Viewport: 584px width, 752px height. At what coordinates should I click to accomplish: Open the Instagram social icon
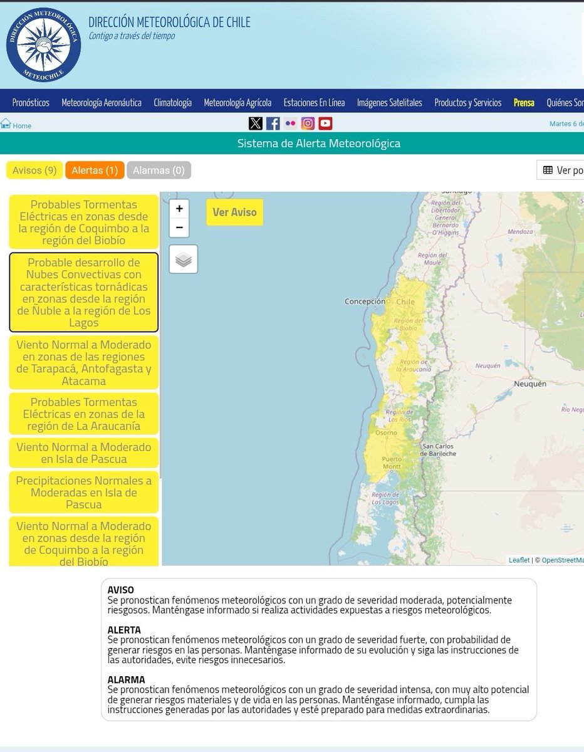point(308,123)
